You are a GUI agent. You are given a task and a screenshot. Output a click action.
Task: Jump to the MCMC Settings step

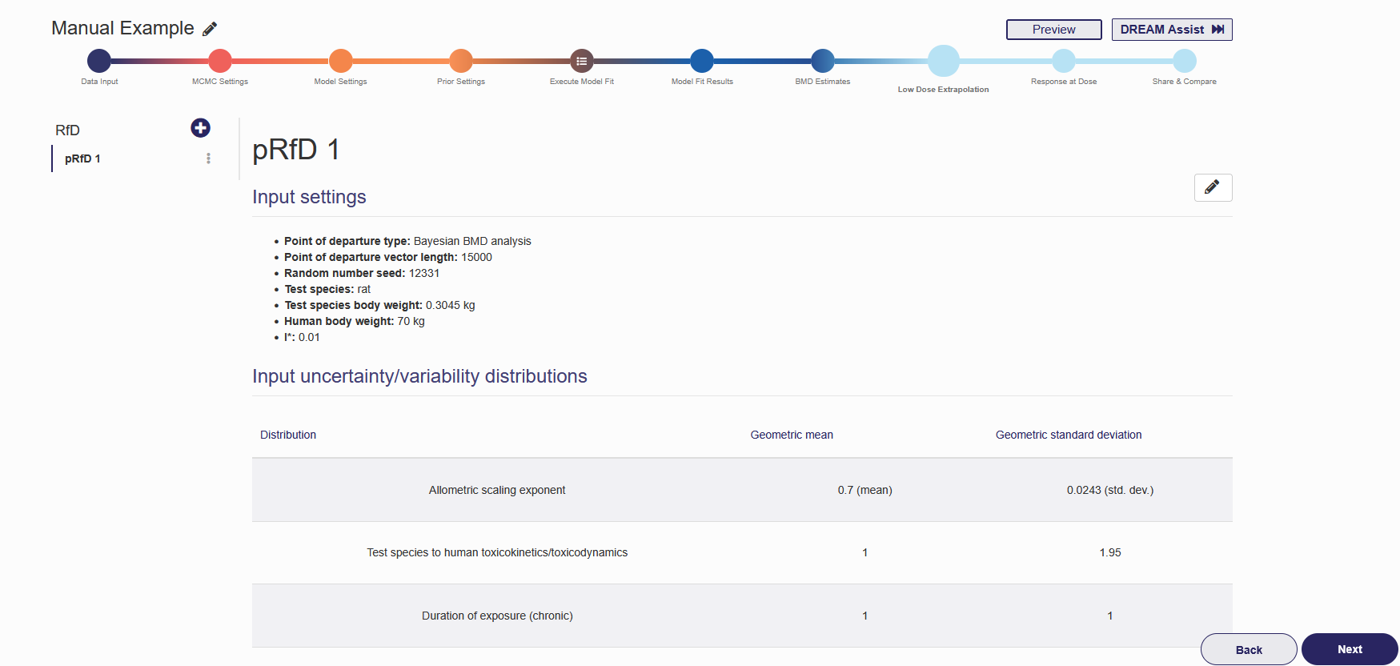(220, 61)
